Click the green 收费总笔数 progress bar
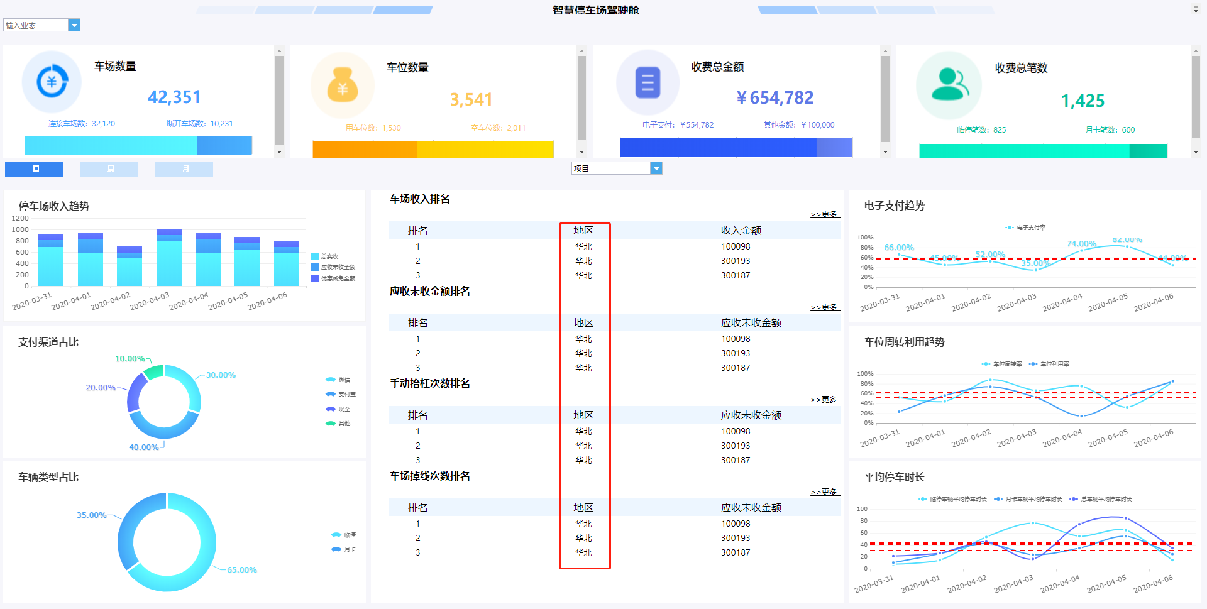 [1024, 151]
